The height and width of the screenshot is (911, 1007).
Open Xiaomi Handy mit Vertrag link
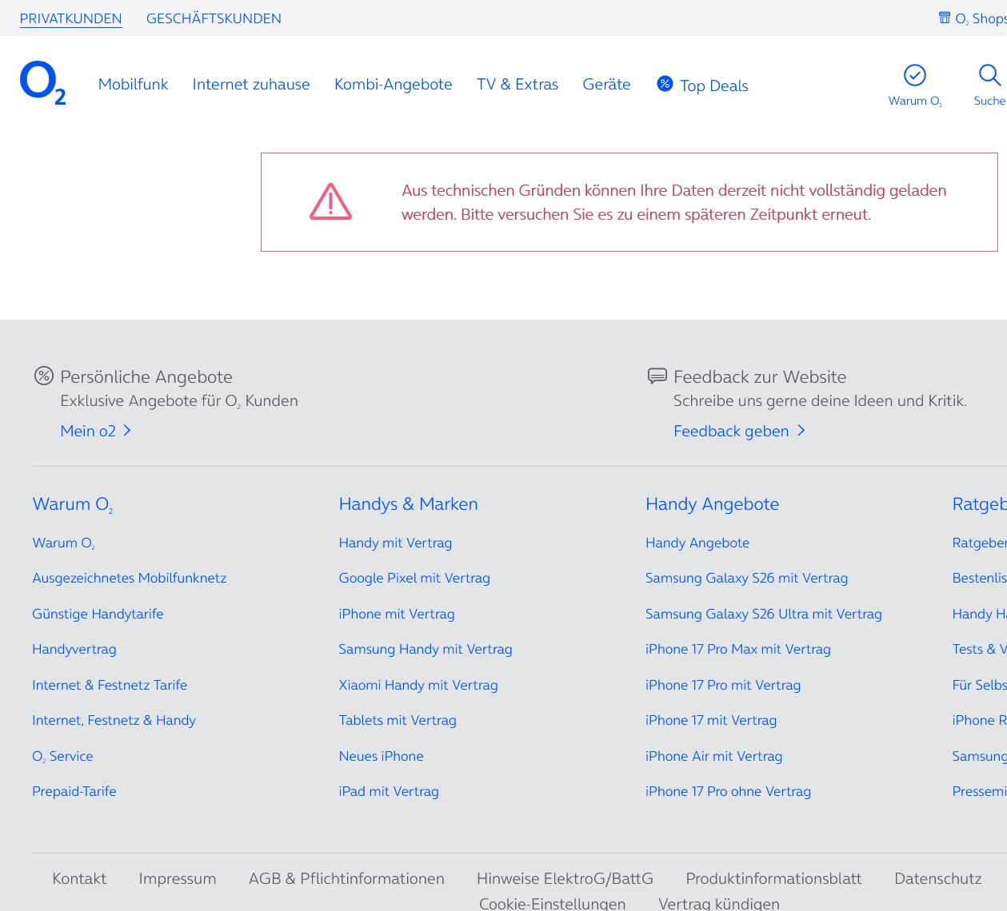[x=418, y=685]
